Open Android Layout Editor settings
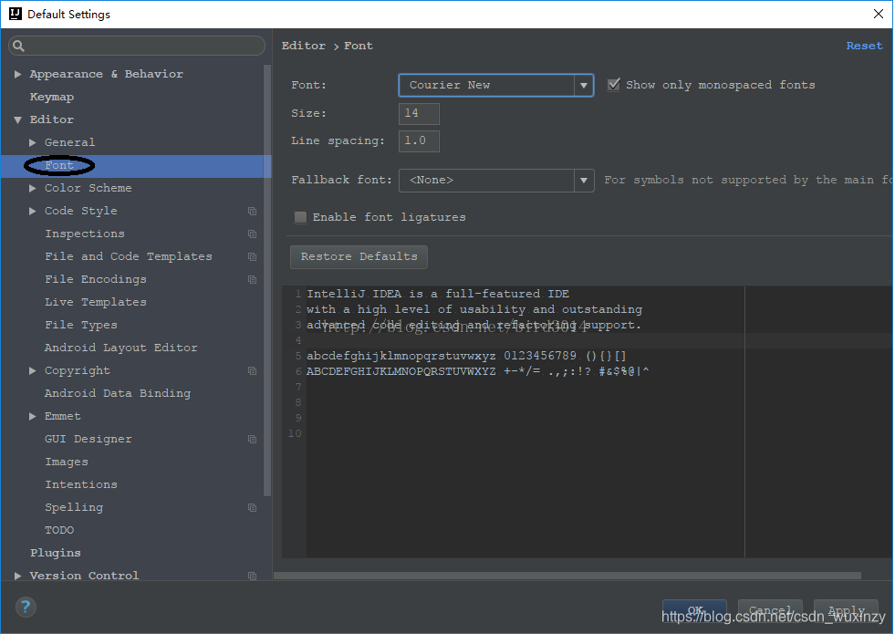895x634 pixels. (121, 348)
